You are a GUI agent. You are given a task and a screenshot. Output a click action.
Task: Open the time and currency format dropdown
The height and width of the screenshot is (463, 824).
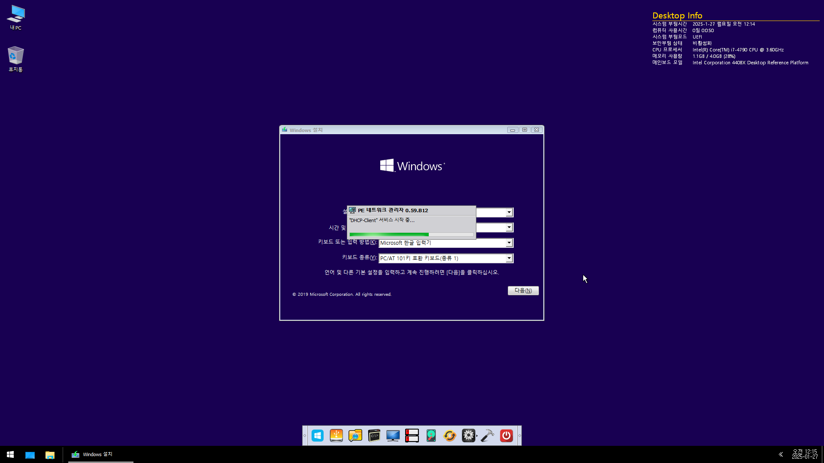(509, 228)
